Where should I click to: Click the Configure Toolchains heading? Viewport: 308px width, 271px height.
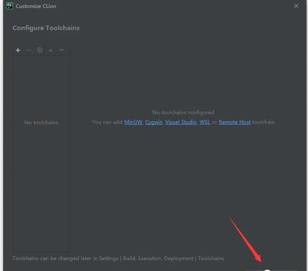pyautogui.click(x=46, y=28)
